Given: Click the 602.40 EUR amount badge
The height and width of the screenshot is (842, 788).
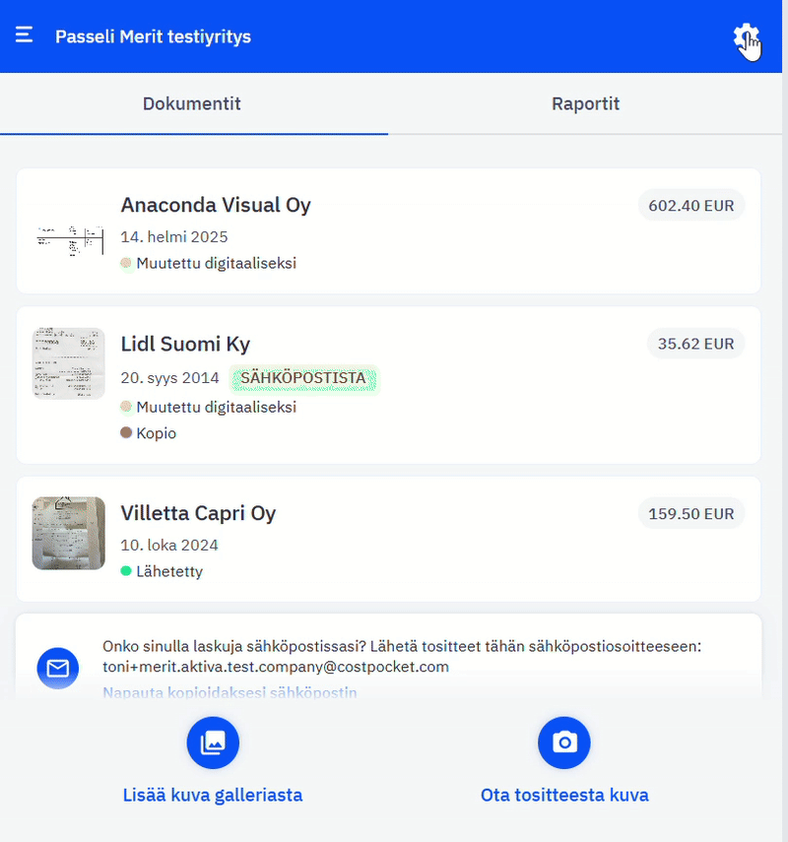Looking at the screenshot, I should tap(691, 206).
